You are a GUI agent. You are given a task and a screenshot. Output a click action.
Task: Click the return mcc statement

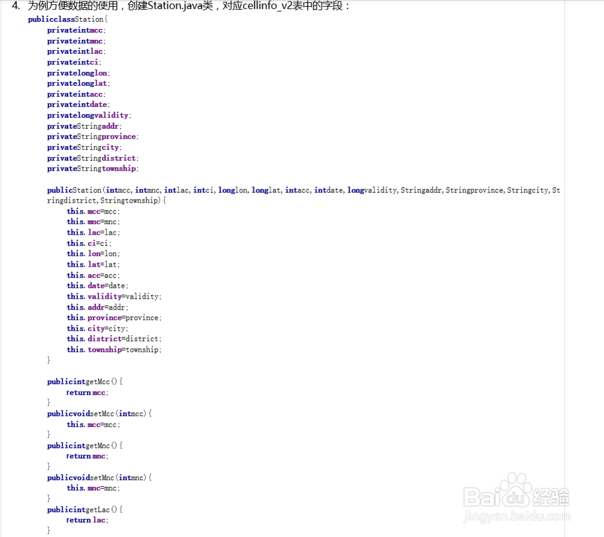click(x=87, y=392)
